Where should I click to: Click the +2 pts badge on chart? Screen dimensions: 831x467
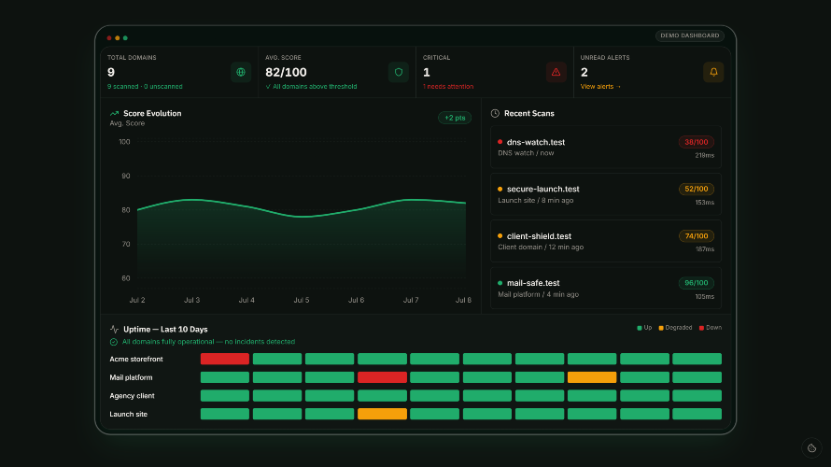tap(455, 118)
